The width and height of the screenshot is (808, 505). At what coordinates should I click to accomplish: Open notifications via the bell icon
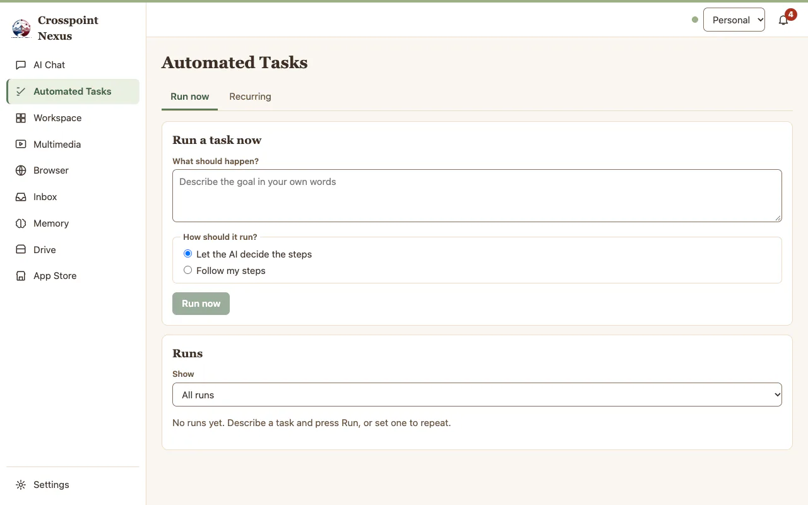(x=783, y=20)
